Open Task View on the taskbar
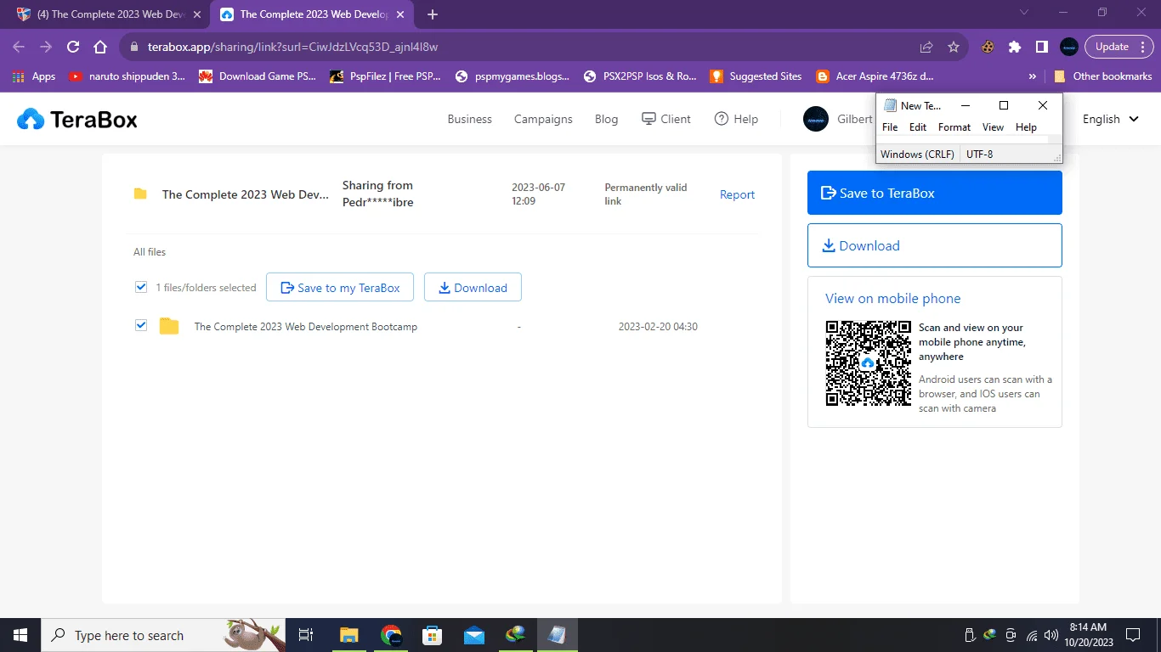 tap(306, 635)
